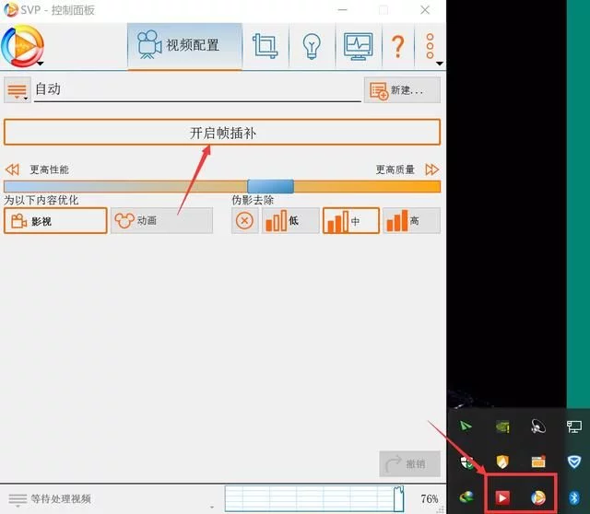Click the orange calendar tray icon

538,461
